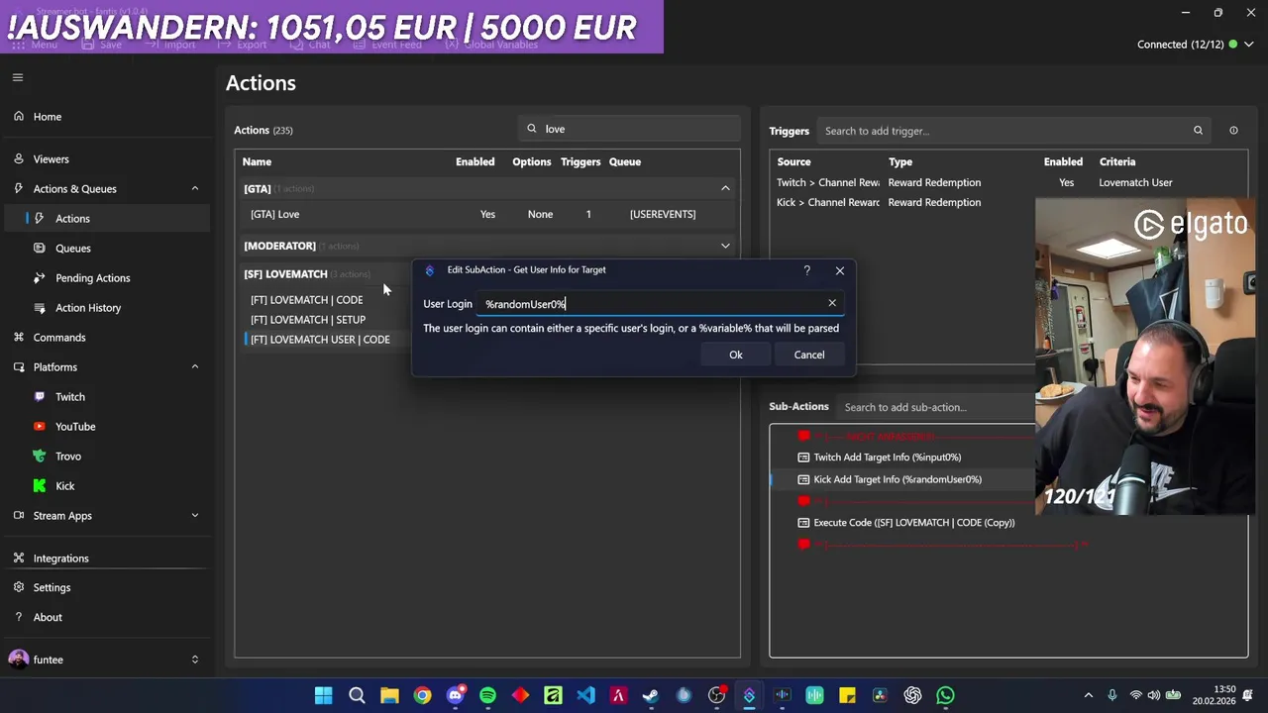Open ChatGPT from taskbar
The width and height of the screenshot is (1268, 713).
[x=912, y=696]
